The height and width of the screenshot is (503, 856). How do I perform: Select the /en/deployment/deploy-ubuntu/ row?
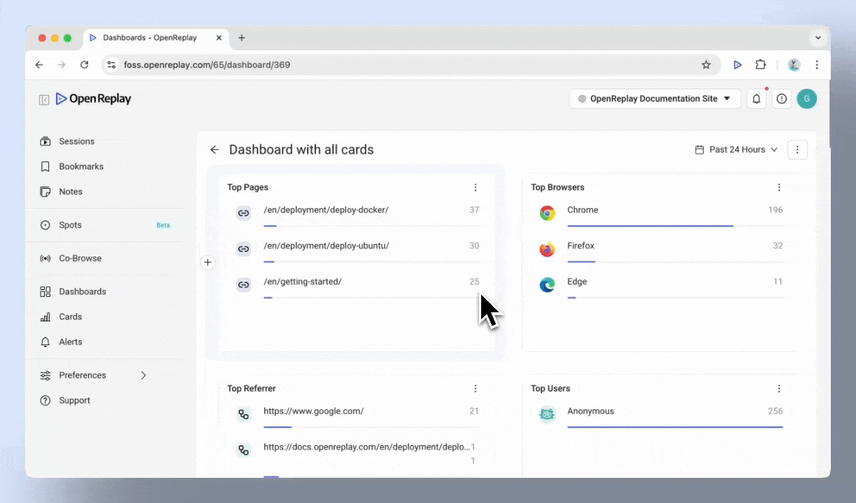[x=357, y=250]
